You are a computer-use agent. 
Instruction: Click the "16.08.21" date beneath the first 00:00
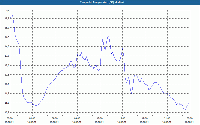pos(9,122)
